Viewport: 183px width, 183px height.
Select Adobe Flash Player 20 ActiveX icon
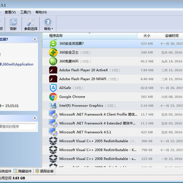coord(53,70)
